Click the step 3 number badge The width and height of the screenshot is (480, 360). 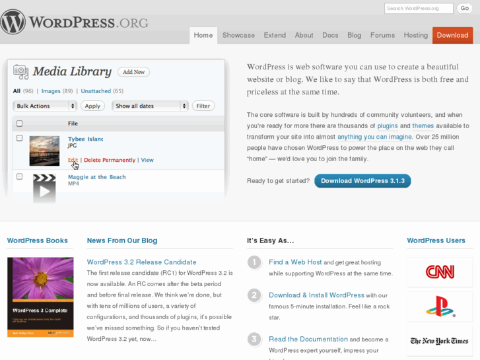tap(254, 339)
